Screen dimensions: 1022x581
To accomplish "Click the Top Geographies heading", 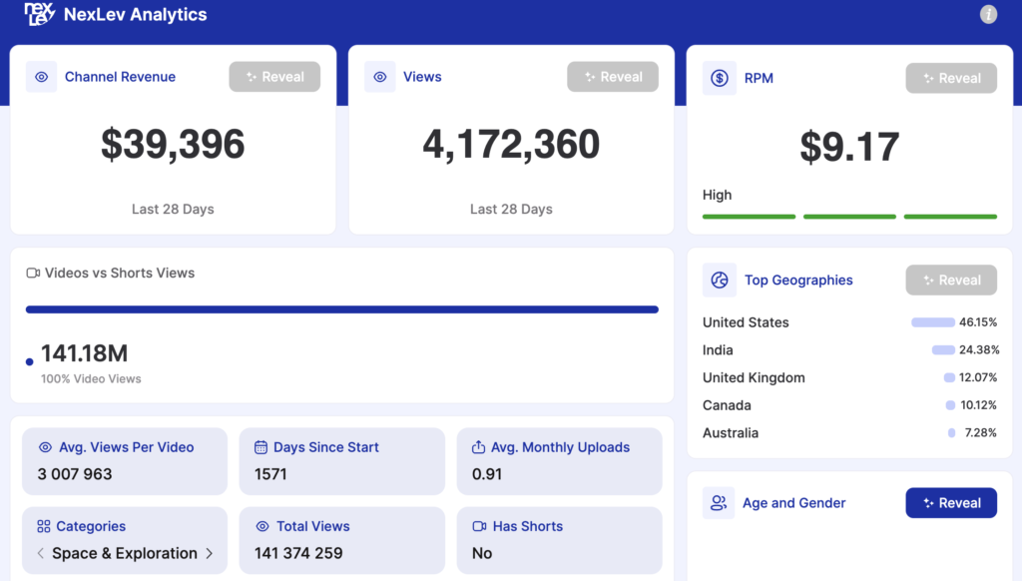I will (798, 280).
